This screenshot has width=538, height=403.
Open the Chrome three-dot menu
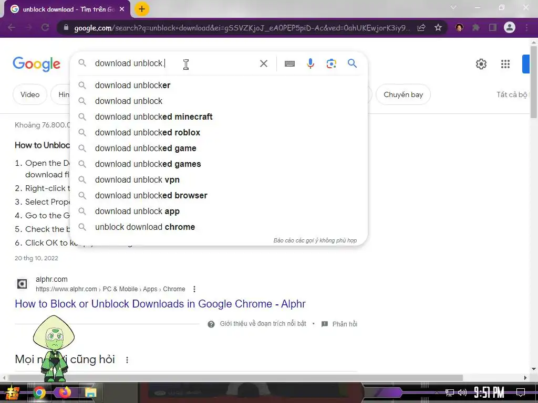pyautogui.click(x=526, y=27)
